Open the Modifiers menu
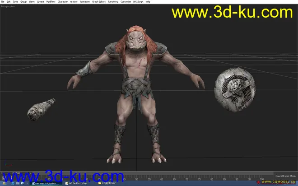 (51, 2)
